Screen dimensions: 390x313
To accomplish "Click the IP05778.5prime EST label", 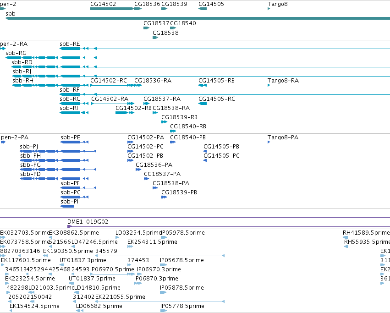I will point(182,306).
